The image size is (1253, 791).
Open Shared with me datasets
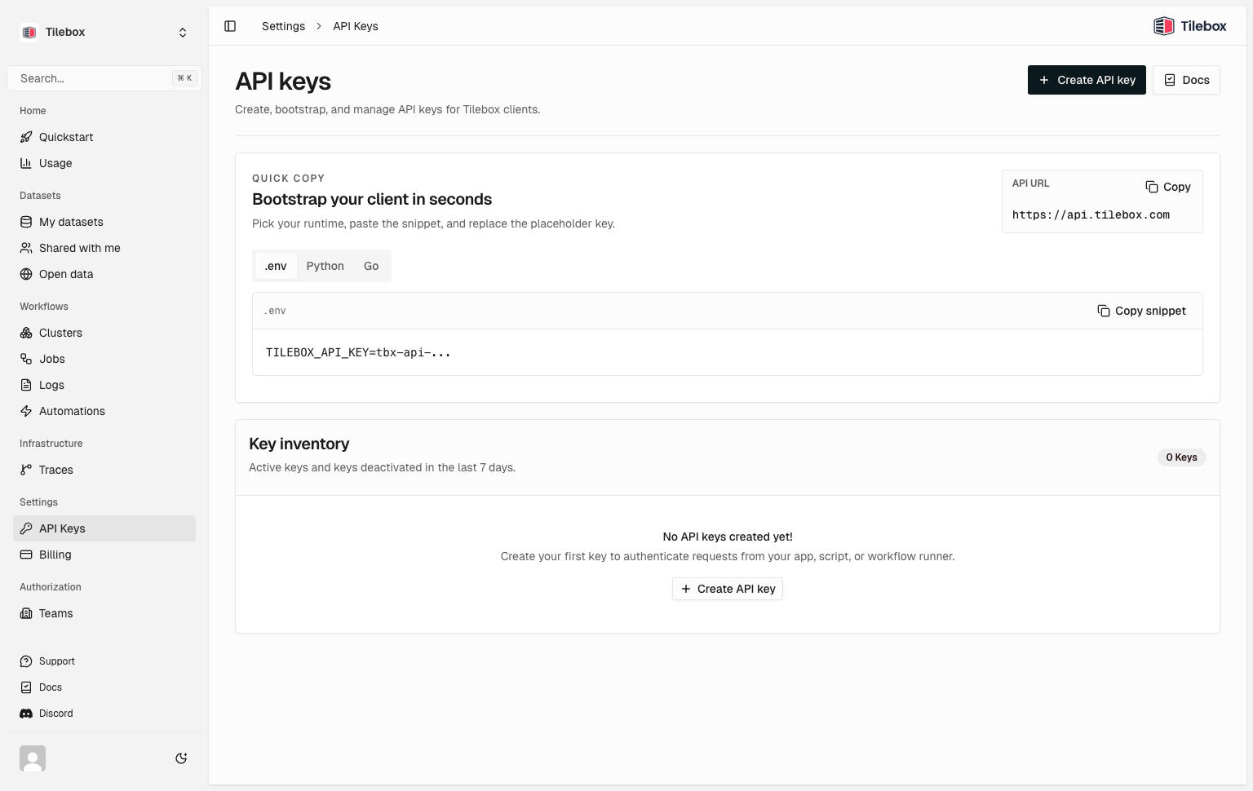(x=104, y=248)
